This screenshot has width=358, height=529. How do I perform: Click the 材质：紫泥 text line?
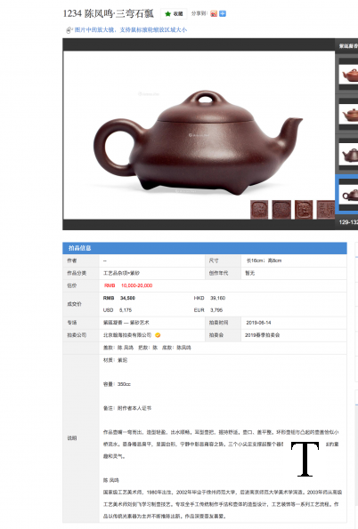(115, 360)
